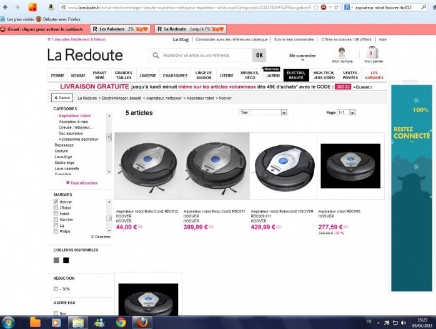Image resolution: width=436 pixels, height=329 pixels.
Task: Expand the Me connecter menu
Action: pos(302,56)
